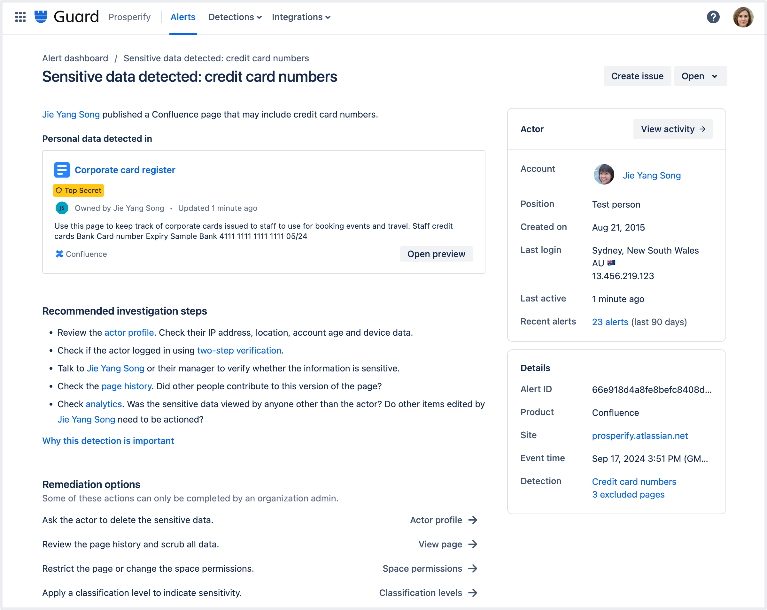Image resolution: width=767 pixels, height=610 pixels.
Task: Open the Corporate card register page link
Action: (x=125, y=170)
